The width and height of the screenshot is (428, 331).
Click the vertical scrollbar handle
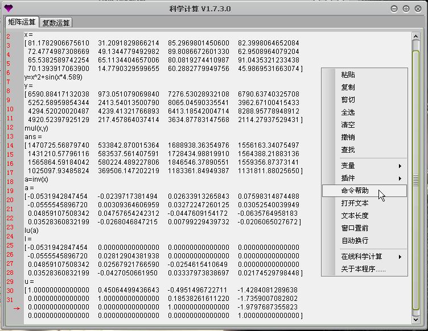tap(416, 179)
